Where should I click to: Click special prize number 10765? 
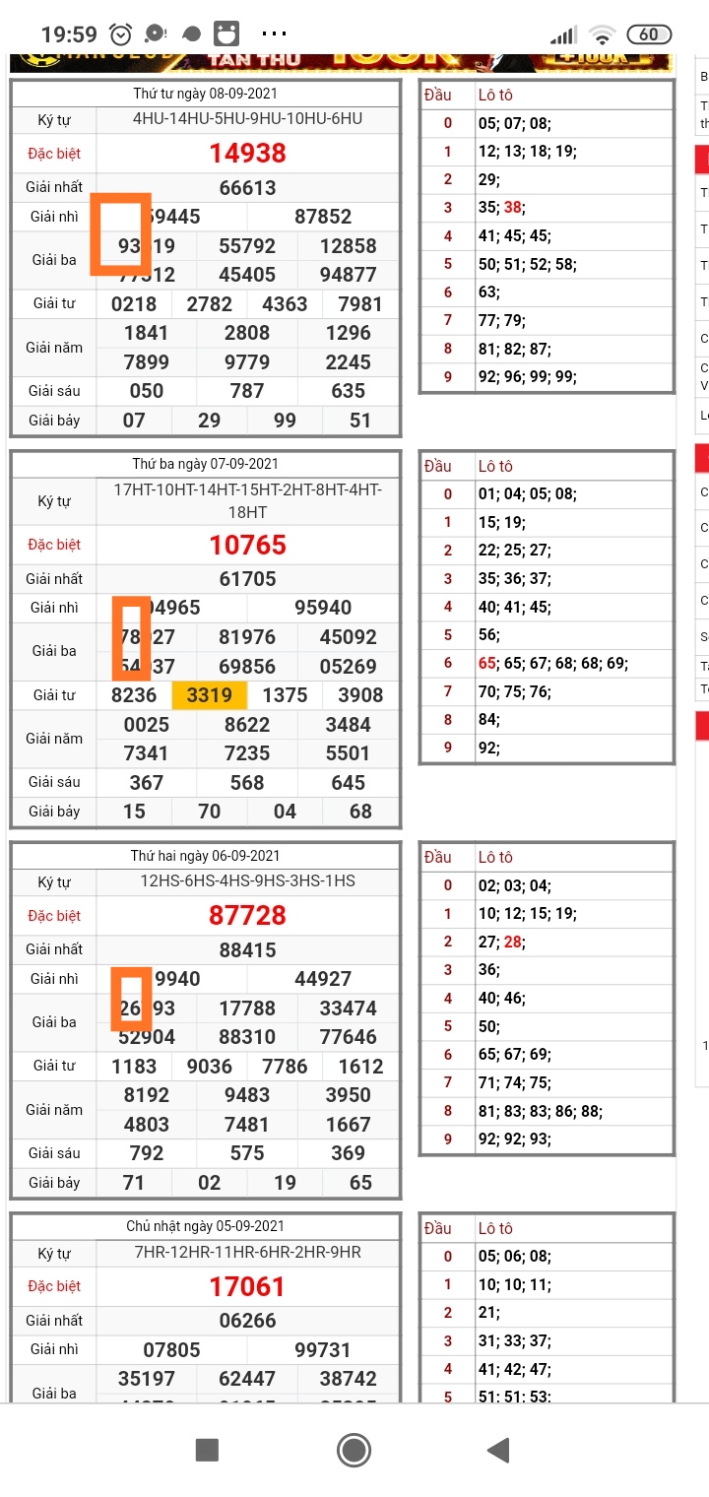247,545
